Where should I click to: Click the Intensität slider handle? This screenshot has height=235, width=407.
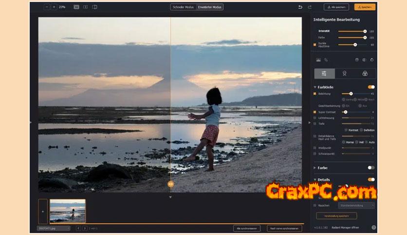[x=365, y=31]
